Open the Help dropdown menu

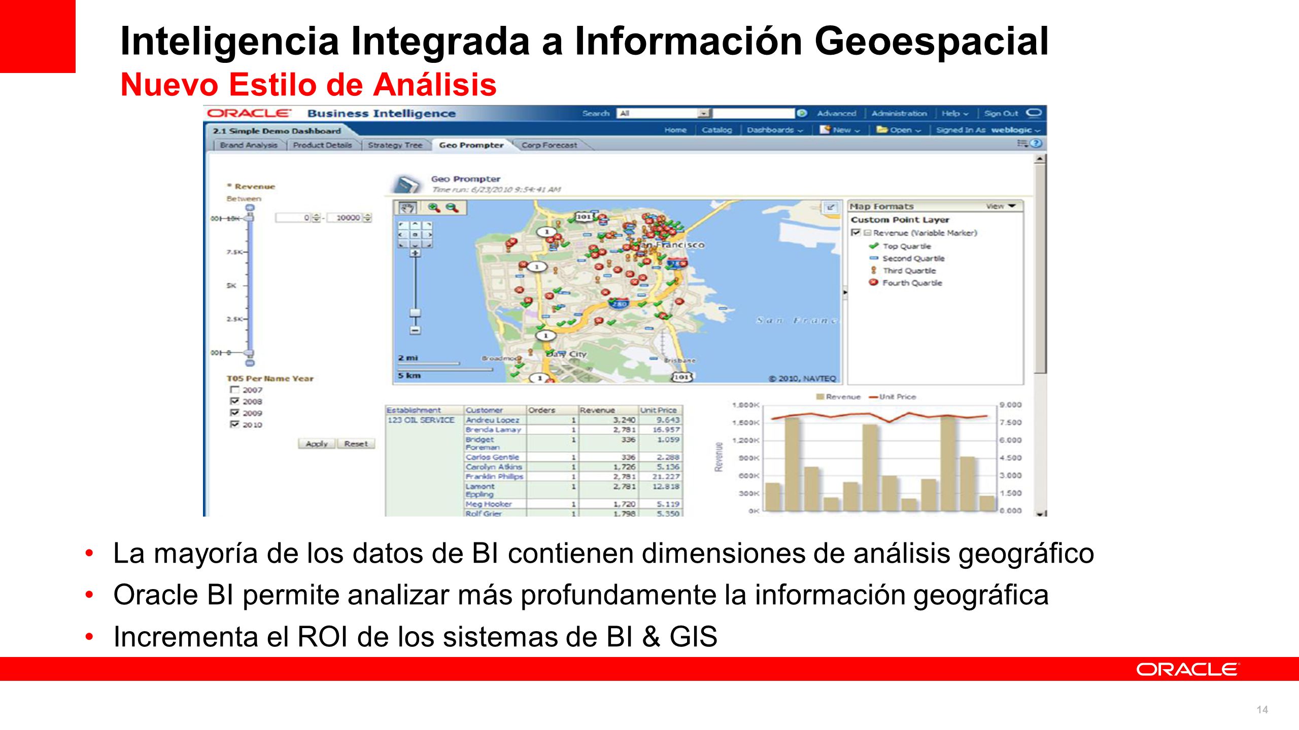(955, 114)
